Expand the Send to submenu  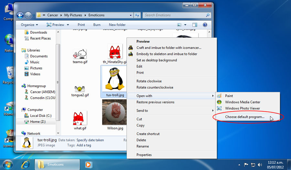point(172,111)
